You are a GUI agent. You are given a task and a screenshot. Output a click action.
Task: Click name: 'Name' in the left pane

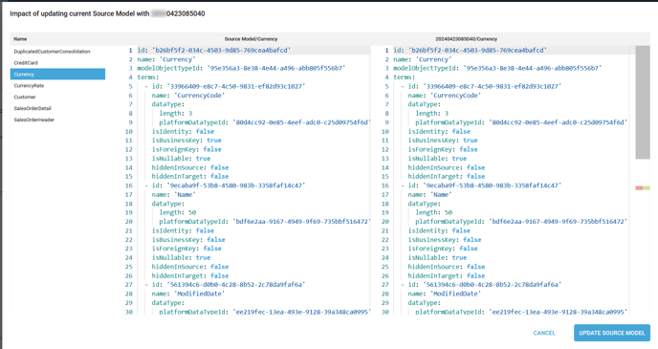174,194
